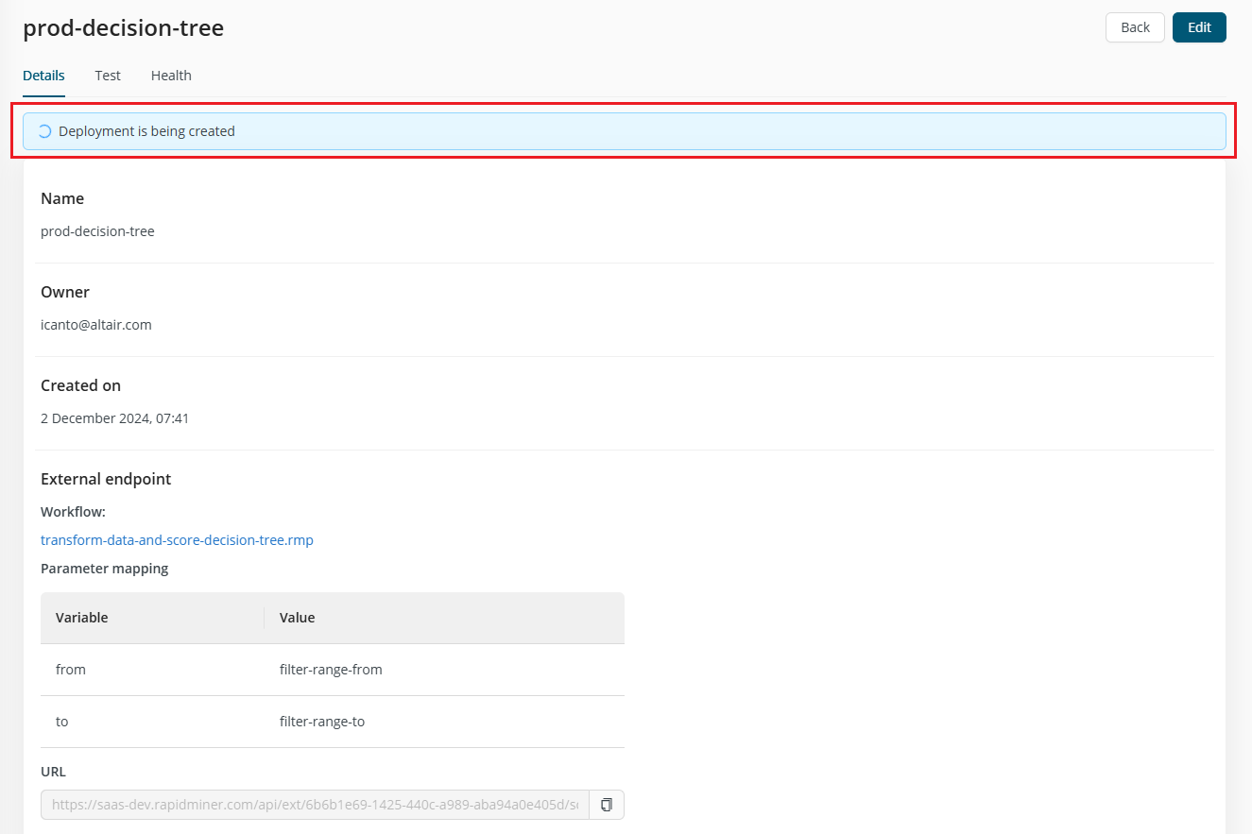
Task: Click the External endpoint heading
Action: coord(106,479)
